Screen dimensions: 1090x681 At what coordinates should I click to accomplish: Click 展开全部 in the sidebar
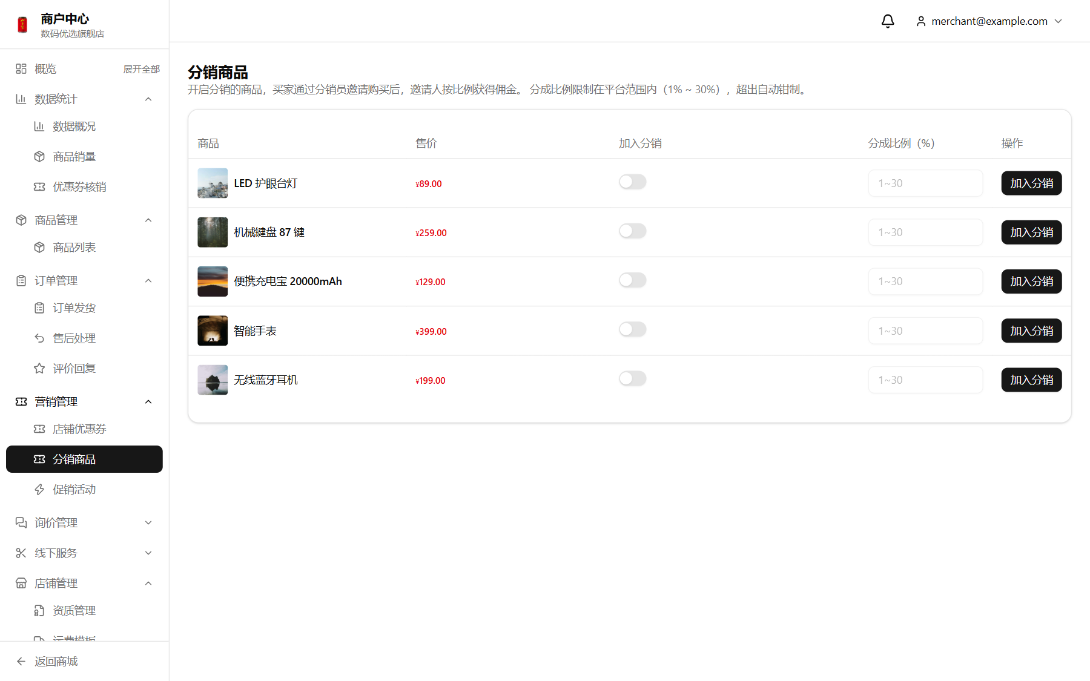[142, 70]
